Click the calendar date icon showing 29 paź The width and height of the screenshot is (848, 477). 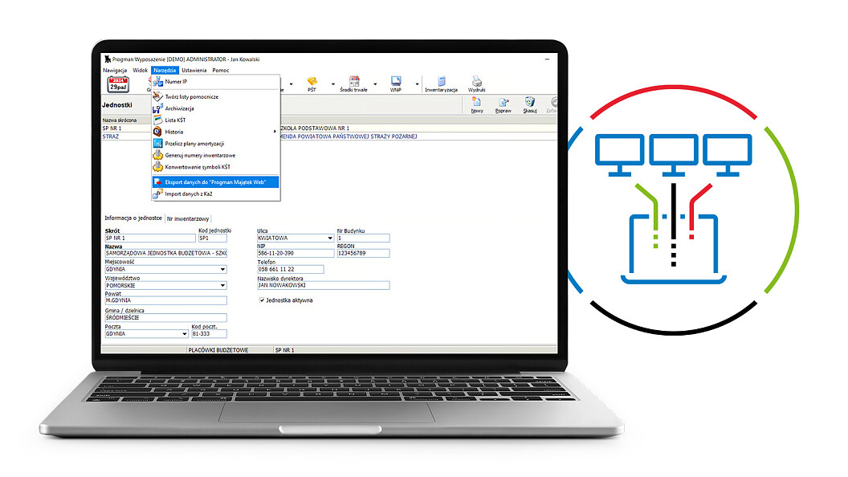(118, 84)
